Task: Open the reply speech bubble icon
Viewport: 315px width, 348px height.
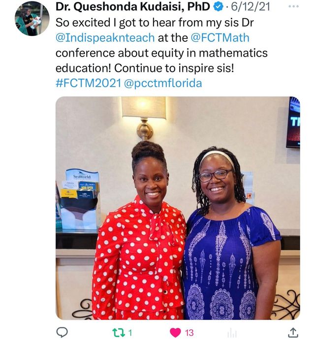Action: (x=62, y=332)
